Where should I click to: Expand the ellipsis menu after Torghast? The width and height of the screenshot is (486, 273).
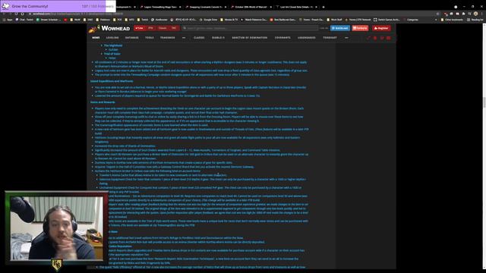[x=346, y=38]
